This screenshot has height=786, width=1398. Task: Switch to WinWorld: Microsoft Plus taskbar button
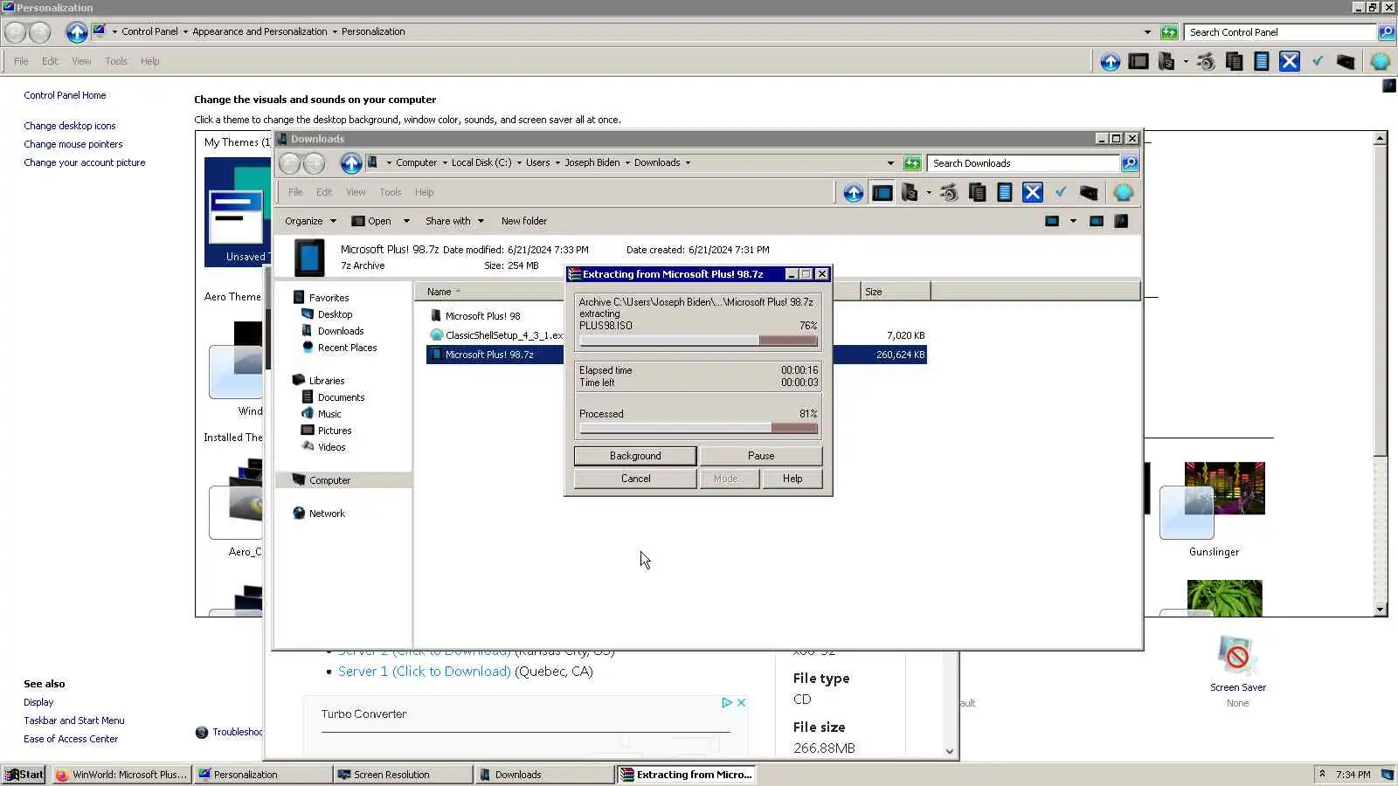click(x=121, y=775)
